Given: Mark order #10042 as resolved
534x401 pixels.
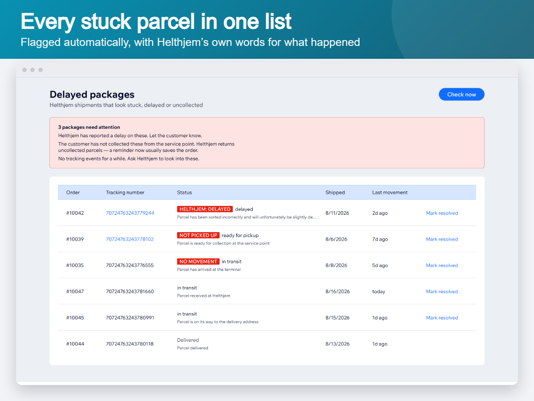Looking at the screenshot, I should tap(442, 213).
